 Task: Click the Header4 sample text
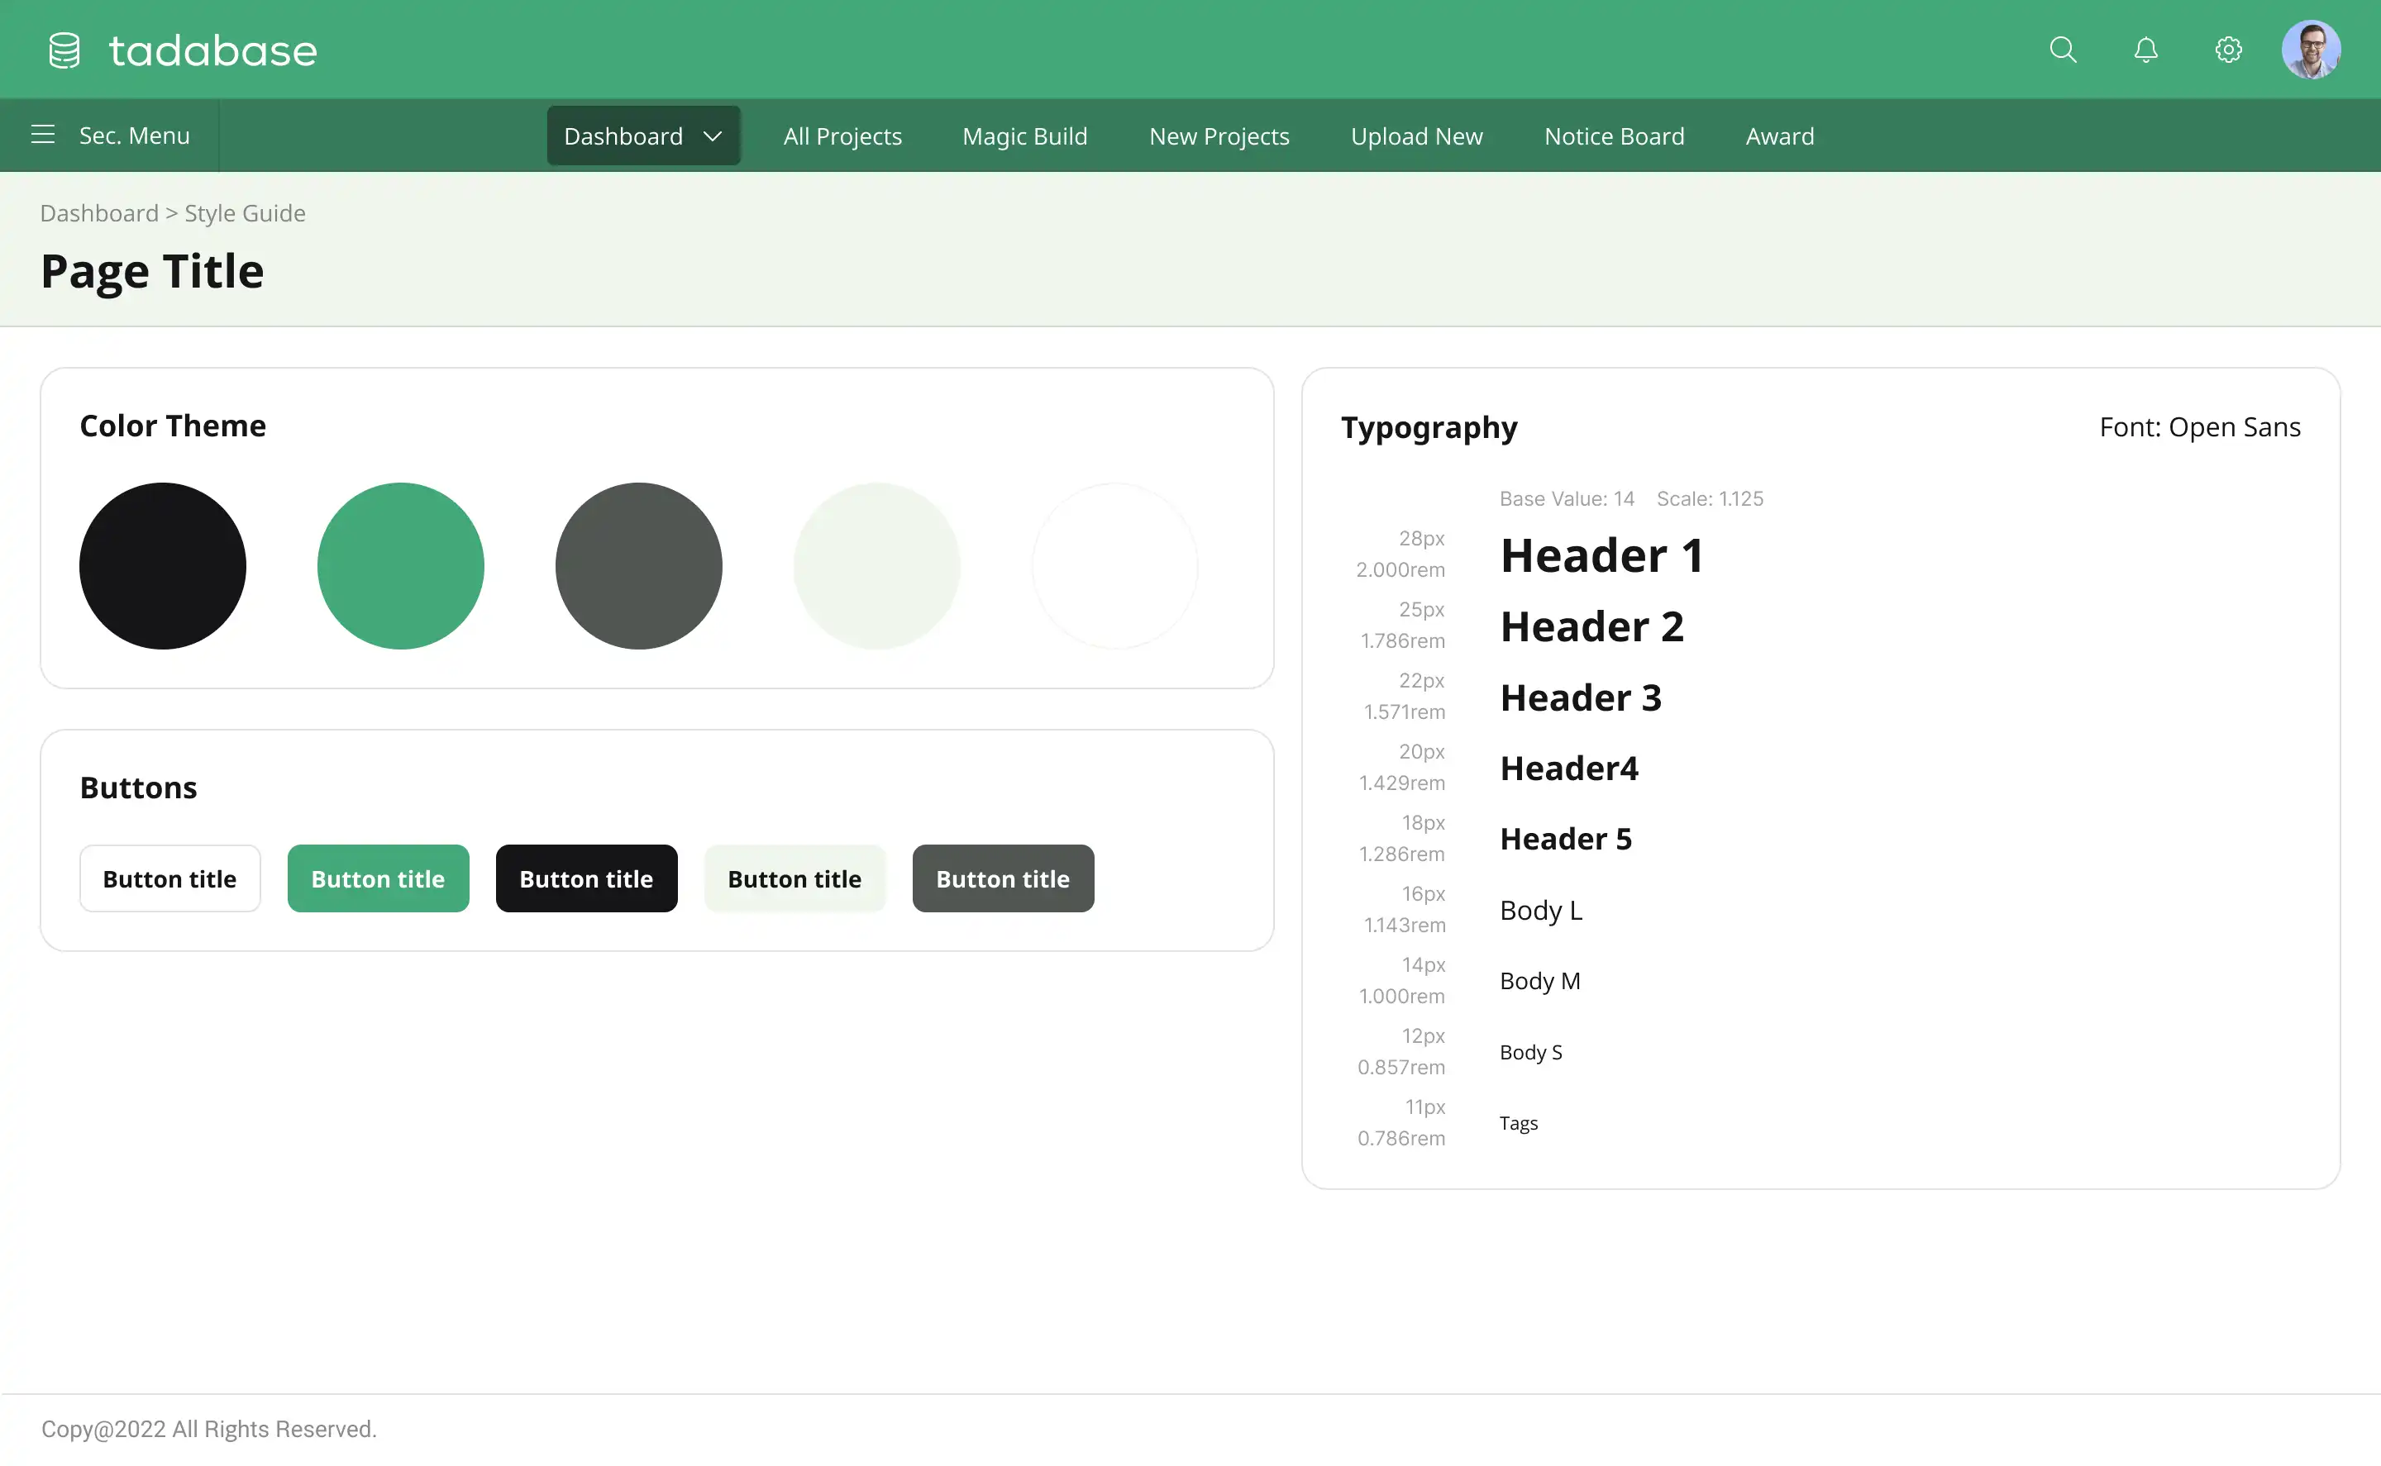(x=1568, y=769)
